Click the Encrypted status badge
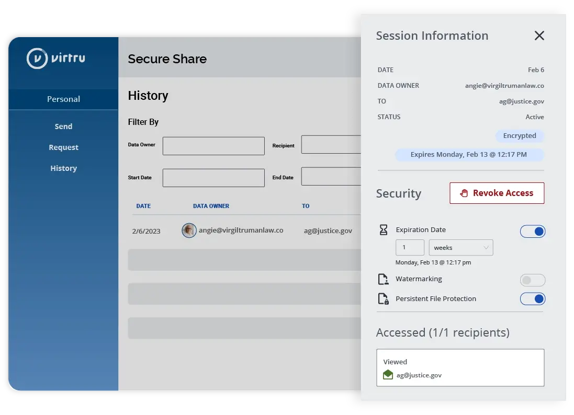This screenshot has height=415, width=574. click(x=520, y=136)
